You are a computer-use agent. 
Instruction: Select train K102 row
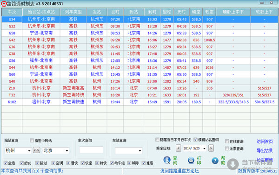[x=139, y=102]
